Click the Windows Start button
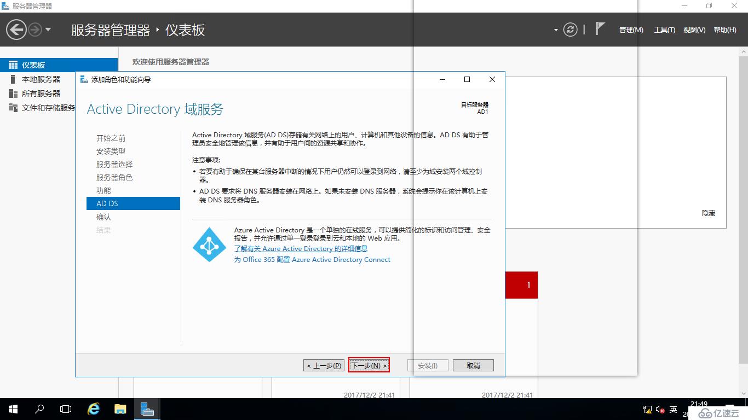Screen dimensions: 748x420 pos(13,409)
